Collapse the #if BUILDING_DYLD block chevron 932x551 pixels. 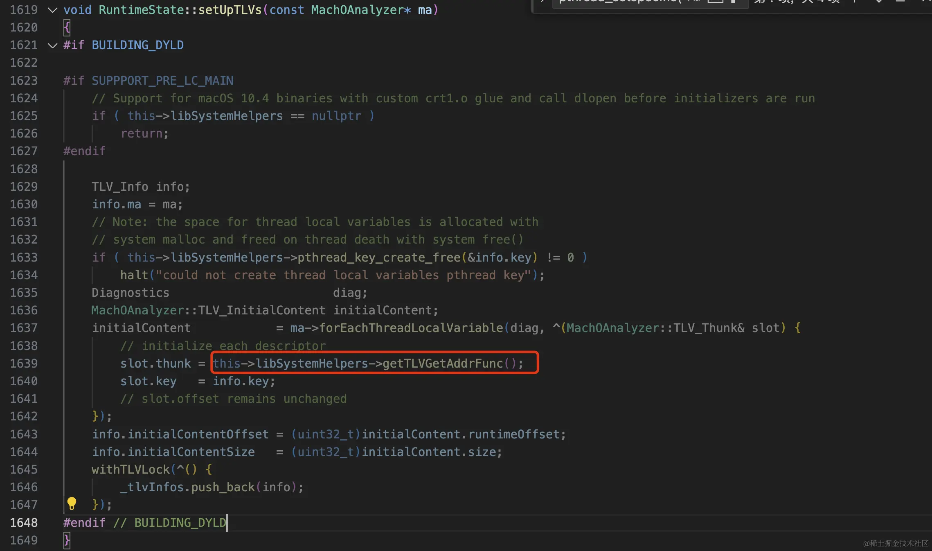pos(52,45)
